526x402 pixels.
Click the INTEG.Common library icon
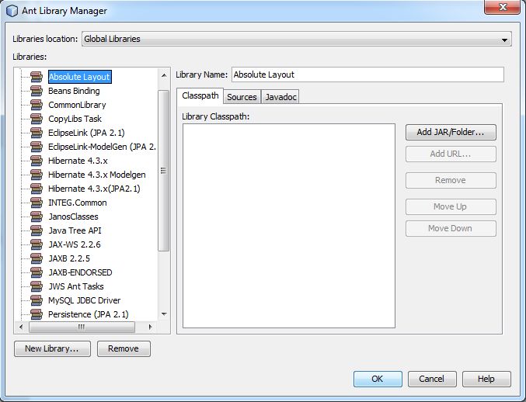click(x=37, y=203)
